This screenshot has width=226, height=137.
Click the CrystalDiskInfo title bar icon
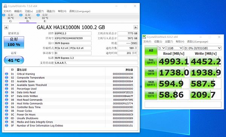coord(5,6)
